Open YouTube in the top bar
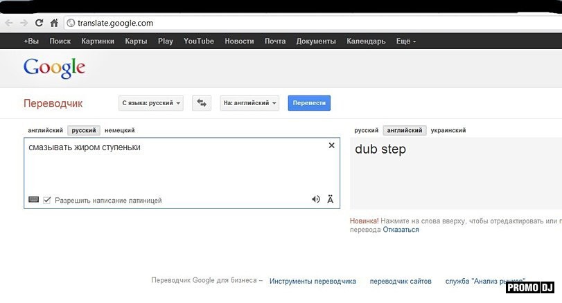The height and width of the screenshot is (303, 562). (x=199, y=41)
